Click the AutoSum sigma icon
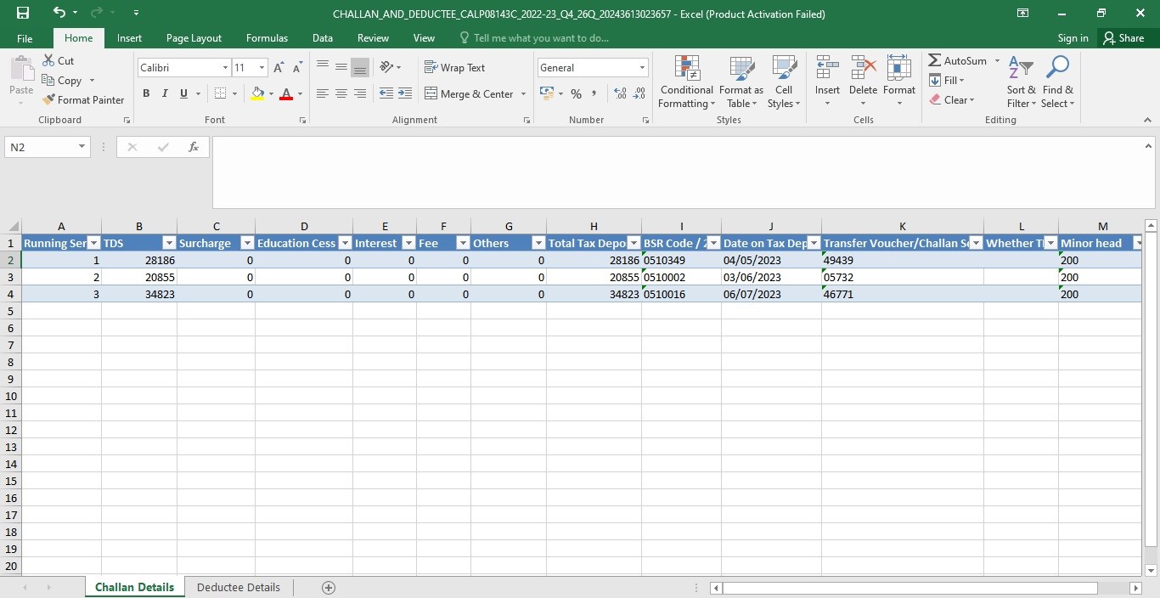The width and height of the screenshot is (1160, 598). click(x=934, y=60)
